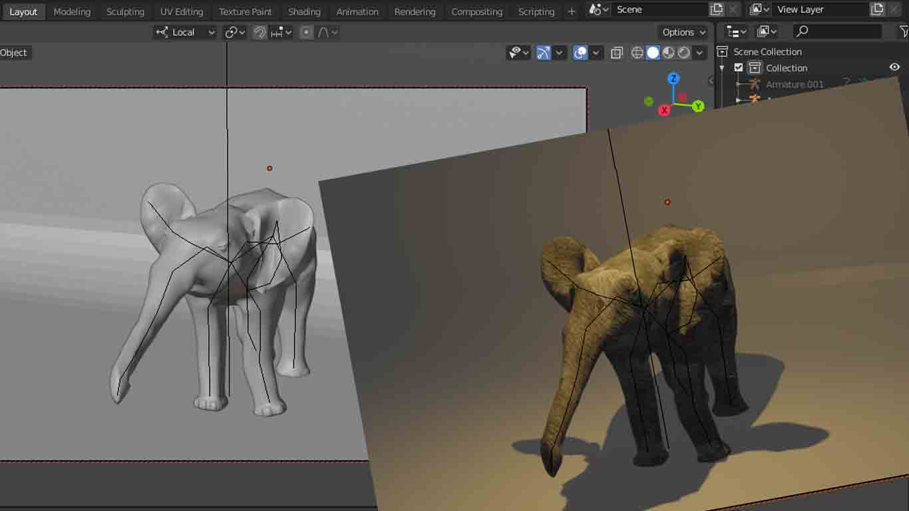Click the outliner search field
The image size is (909, 511).
838,31
